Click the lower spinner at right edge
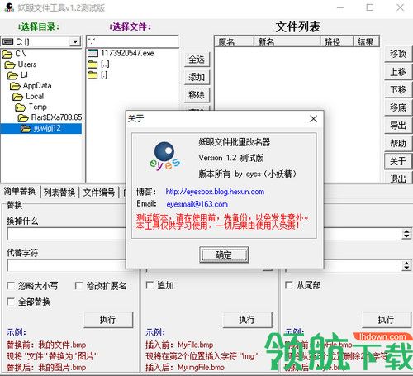Image resolution: width=413 pixels, height=376 pixels. 406,265
